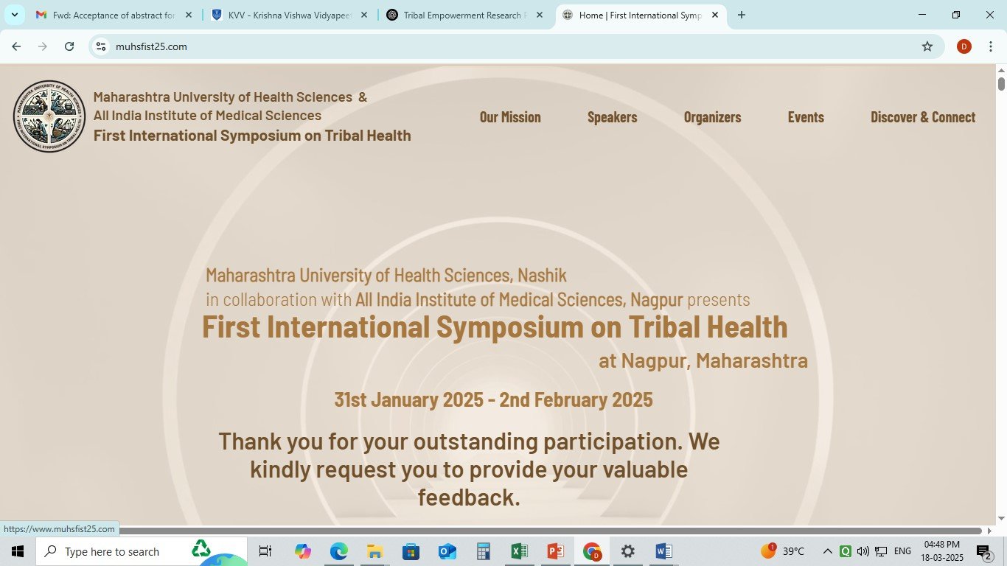Show hidden system tray icons chevron

tap(827, 551)
